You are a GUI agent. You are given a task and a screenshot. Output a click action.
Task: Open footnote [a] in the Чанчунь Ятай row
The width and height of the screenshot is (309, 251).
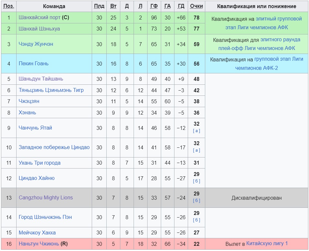tap(196, 131)
